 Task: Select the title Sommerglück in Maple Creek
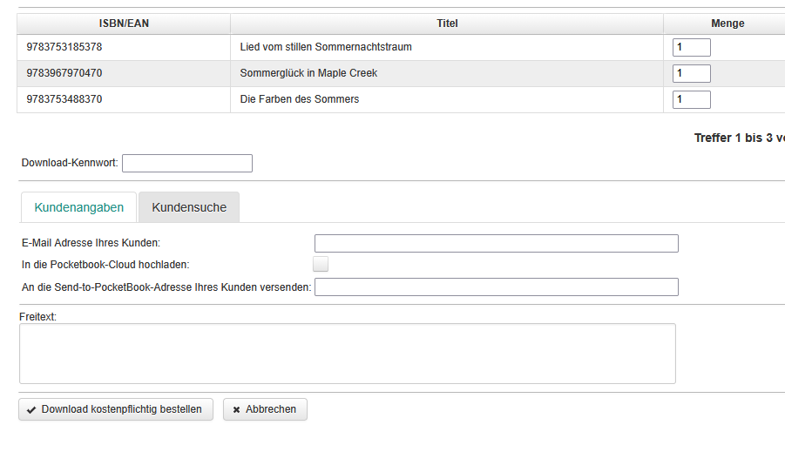coord(308,73)
